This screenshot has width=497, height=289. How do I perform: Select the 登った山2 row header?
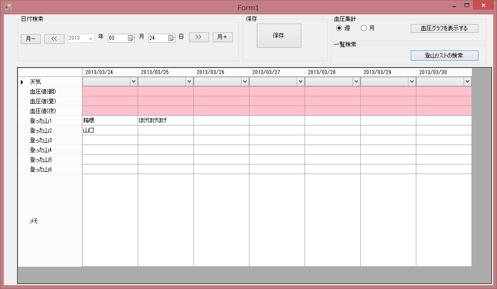click(50, 131)
